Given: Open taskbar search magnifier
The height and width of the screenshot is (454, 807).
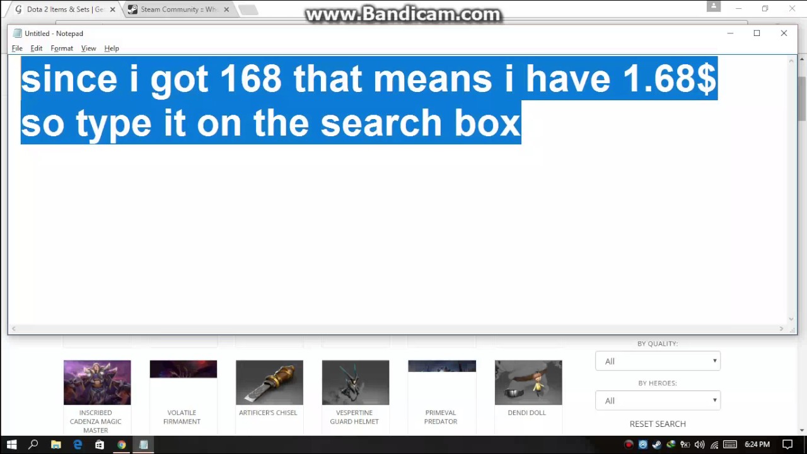Looking at the screenshot, I should [x=33, y=445].
